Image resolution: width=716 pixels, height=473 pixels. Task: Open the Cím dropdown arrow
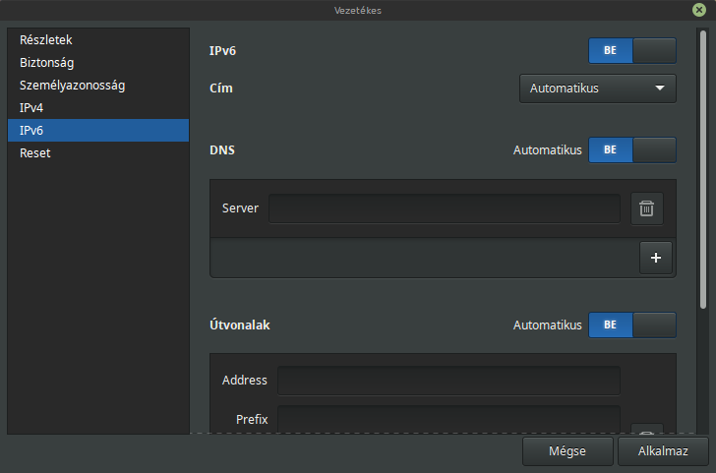[x=659, y=89]
